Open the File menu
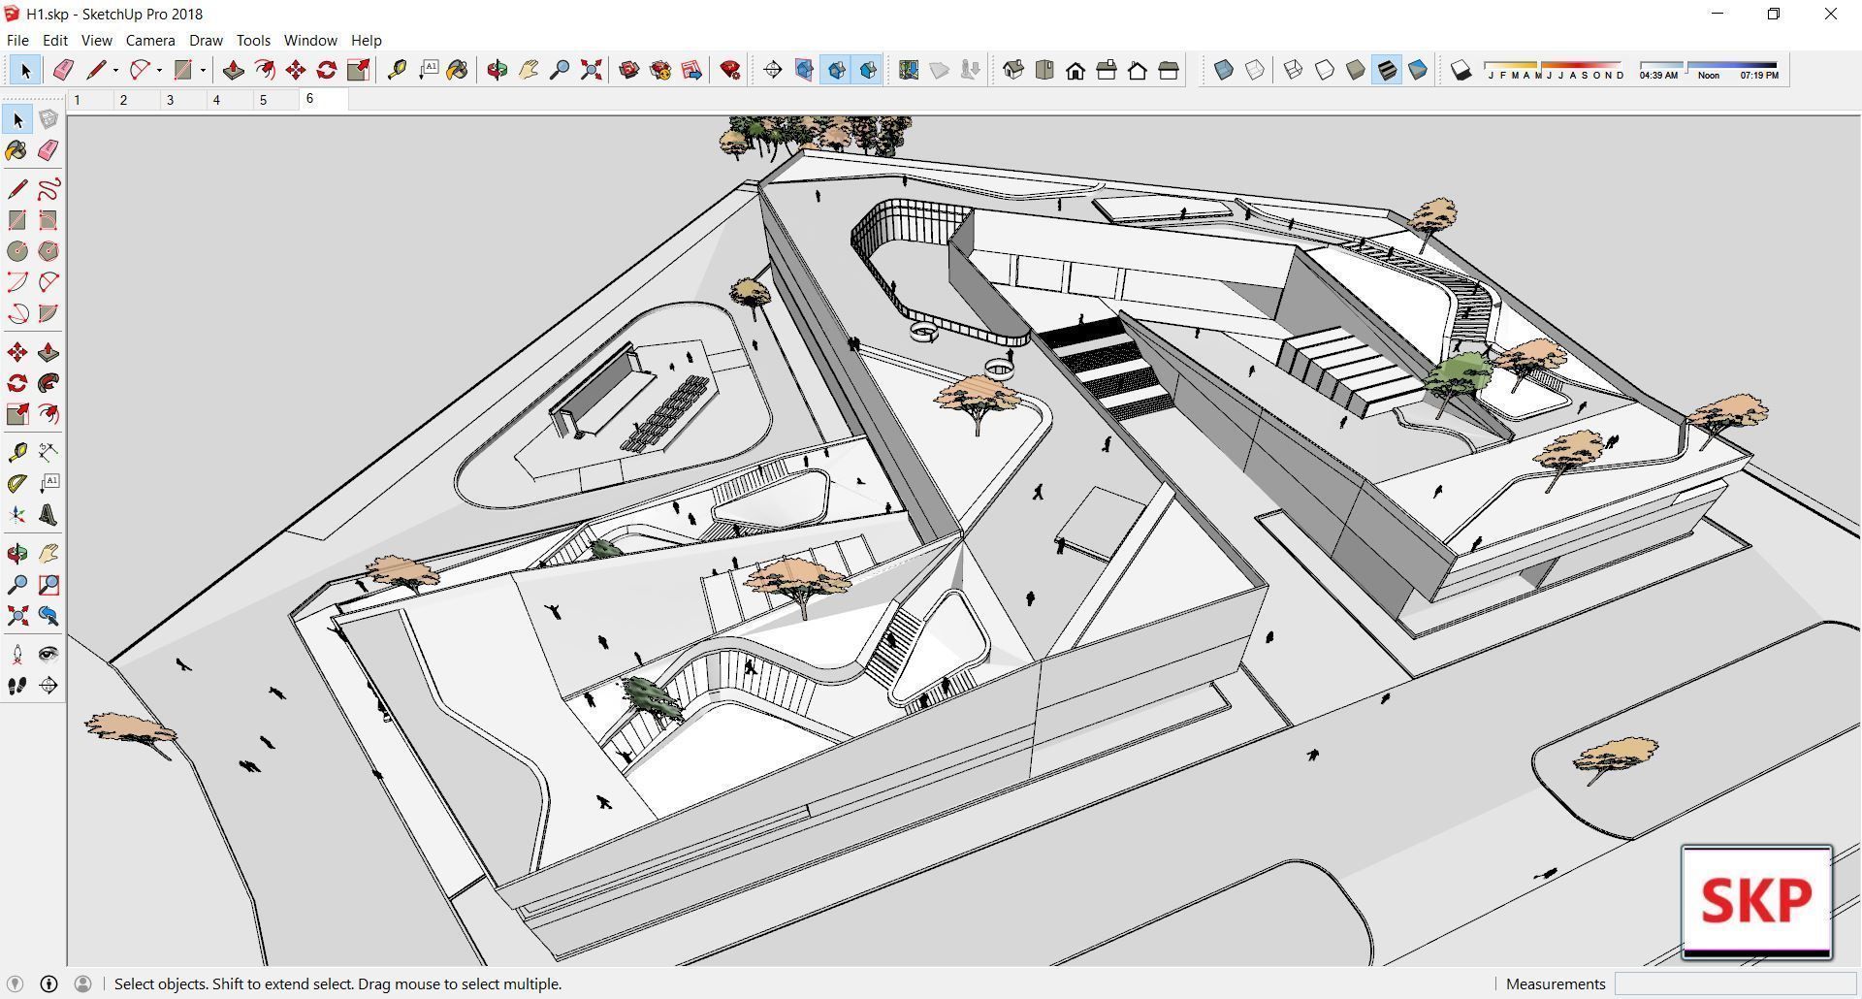The image size is (1862, 999). [x=17, y=40]
